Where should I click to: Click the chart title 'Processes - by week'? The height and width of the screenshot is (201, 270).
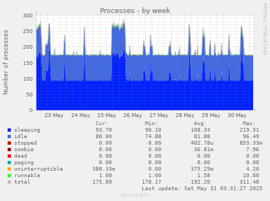tap(135, 10)
